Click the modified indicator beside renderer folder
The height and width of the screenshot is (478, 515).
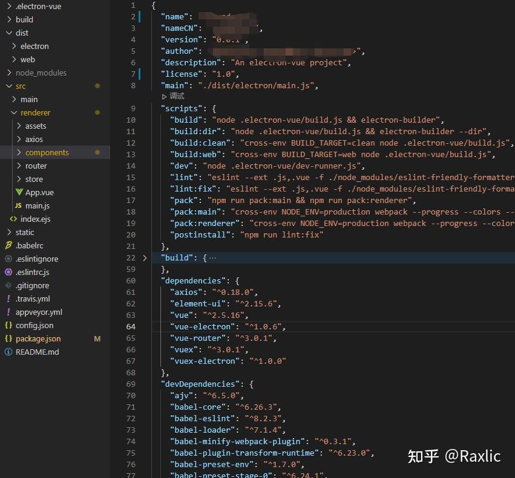pos(97,112)
